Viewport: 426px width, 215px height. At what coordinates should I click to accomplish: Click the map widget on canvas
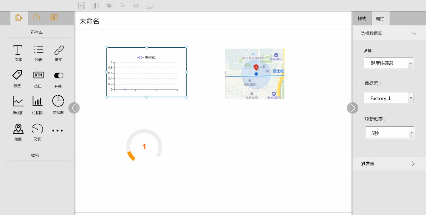coord(255,74)
